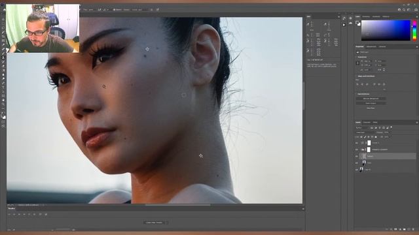This screenshot has width=419, height=235.
Task: Select the Gradient tool
Action: [3, 70]
